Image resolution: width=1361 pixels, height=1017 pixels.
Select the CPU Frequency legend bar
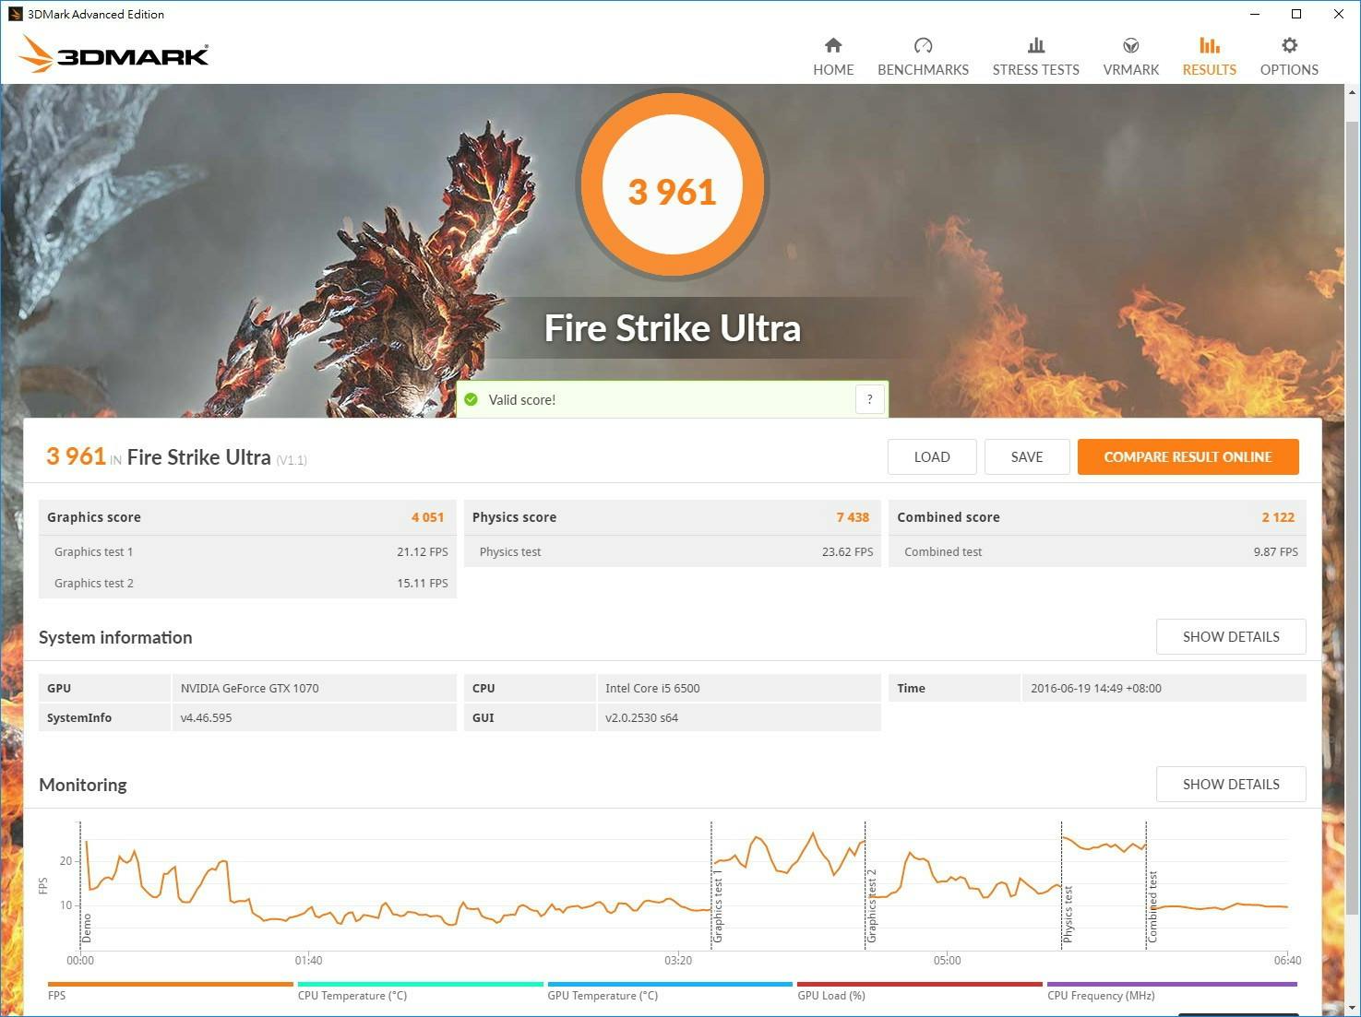click(1172, 984)
